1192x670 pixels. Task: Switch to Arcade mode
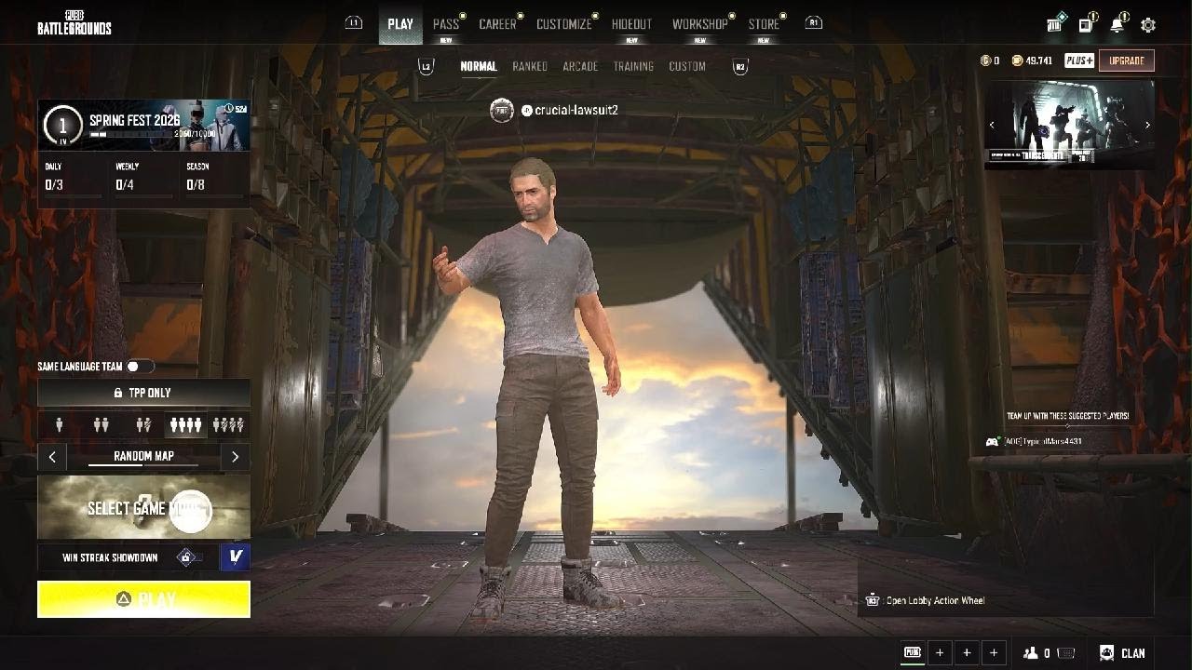[x=580, y=66]
